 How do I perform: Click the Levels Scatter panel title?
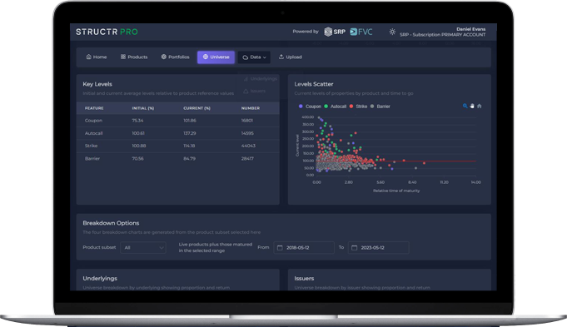click(314, 84)
